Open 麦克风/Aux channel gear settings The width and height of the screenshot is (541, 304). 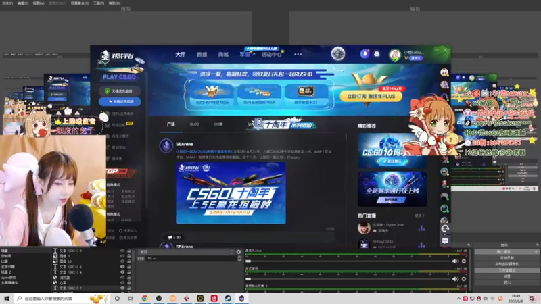(x=464, y=261)
